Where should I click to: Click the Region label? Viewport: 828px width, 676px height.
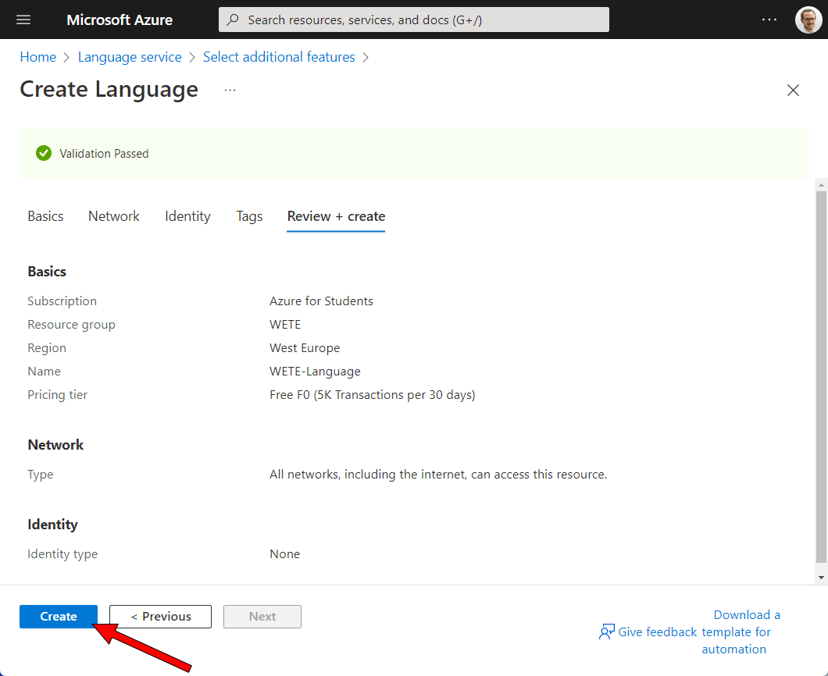pyautogui.click(x=47, y=348)
